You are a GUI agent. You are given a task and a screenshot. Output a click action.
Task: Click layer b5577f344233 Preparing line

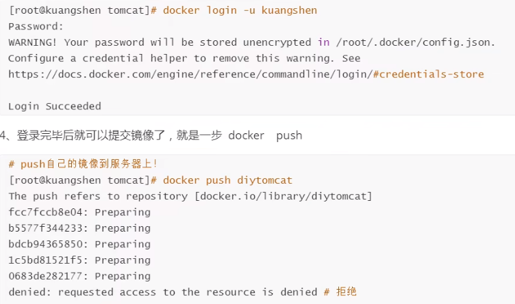point(79,228)
